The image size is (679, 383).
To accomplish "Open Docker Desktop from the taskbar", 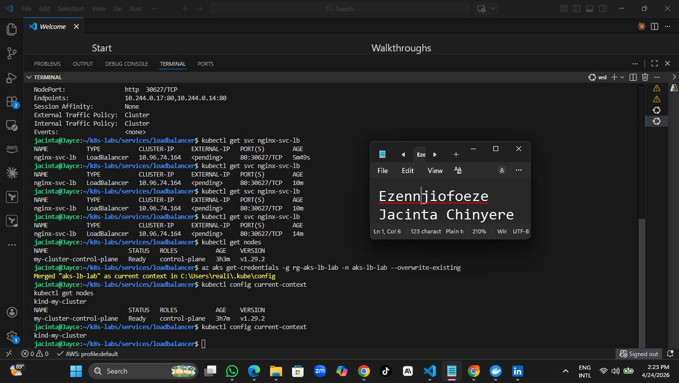I will tap(496, 371).
